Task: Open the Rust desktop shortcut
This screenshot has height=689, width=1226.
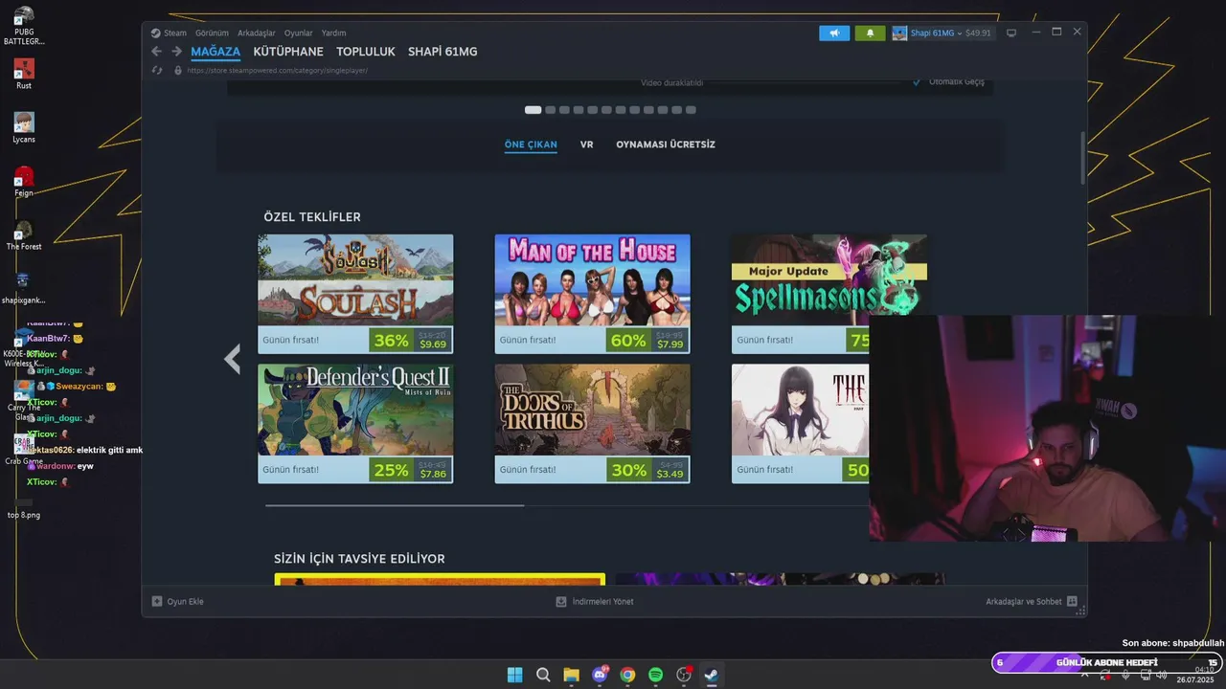Action: [x=24, y=75]
